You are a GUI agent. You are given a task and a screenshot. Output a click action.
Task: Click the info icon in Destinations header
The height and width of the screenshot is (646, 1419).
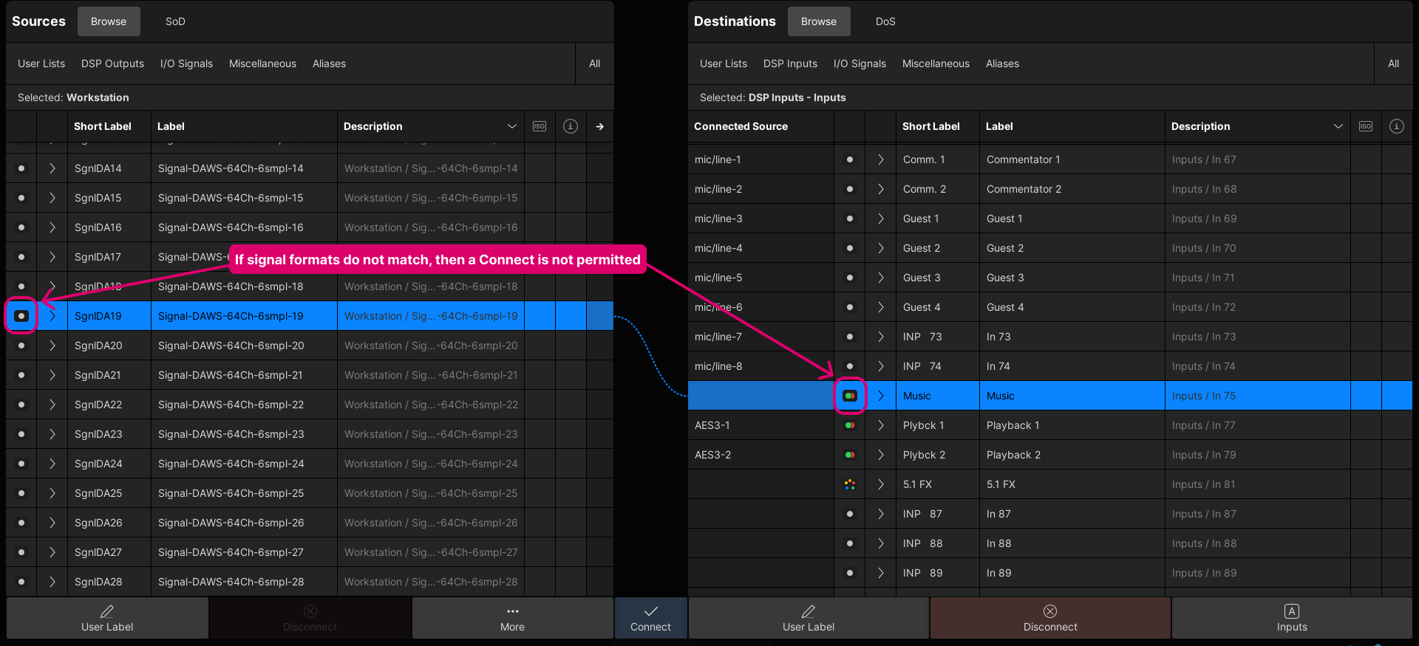coord(1397,126)
